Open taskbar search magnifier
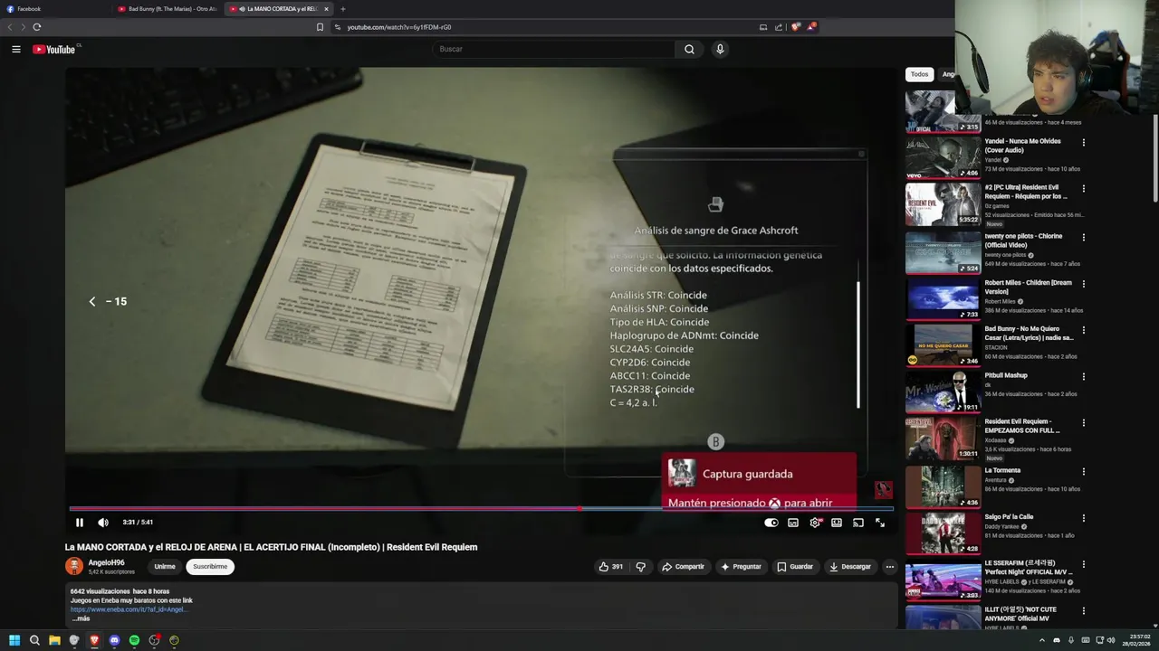Viewport: 1159px width, 651px height. tap(34, 640)
